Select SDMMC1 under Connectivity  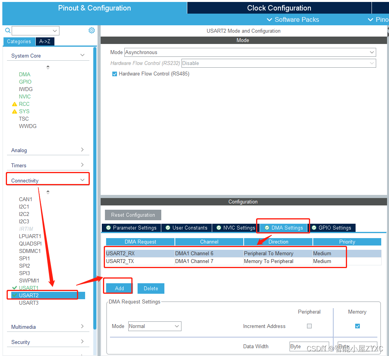pos(30,251)
